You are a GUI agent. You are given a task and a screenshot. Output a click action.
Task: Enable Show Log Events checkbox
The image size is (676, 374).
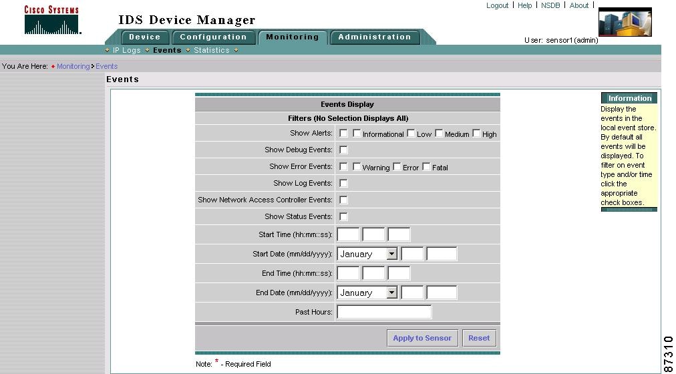coord(343,183)
